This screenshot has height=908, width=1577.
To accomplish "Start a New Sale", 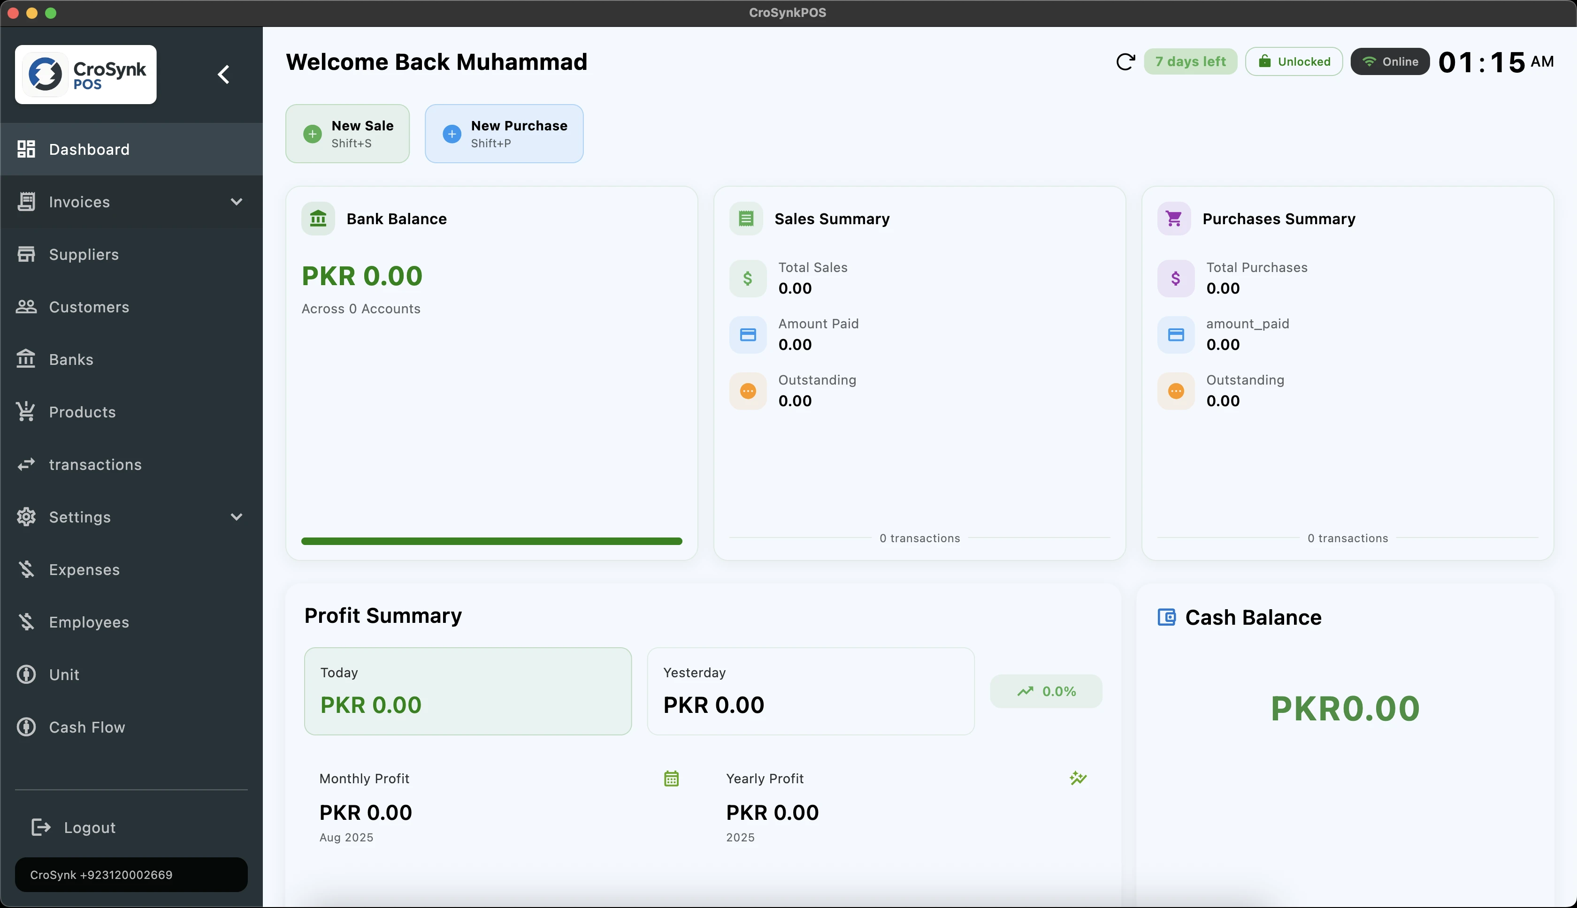I will 348,134.
